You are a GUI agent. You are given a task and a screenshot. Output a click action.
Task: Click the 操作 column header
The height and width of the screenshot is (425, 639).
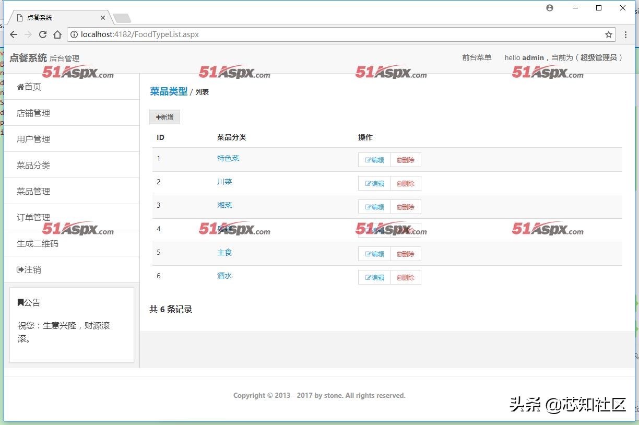point(365,137)
